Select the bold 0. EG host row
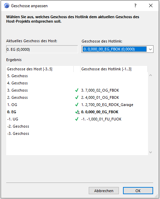The image size is (160, 199). [12, 112]
